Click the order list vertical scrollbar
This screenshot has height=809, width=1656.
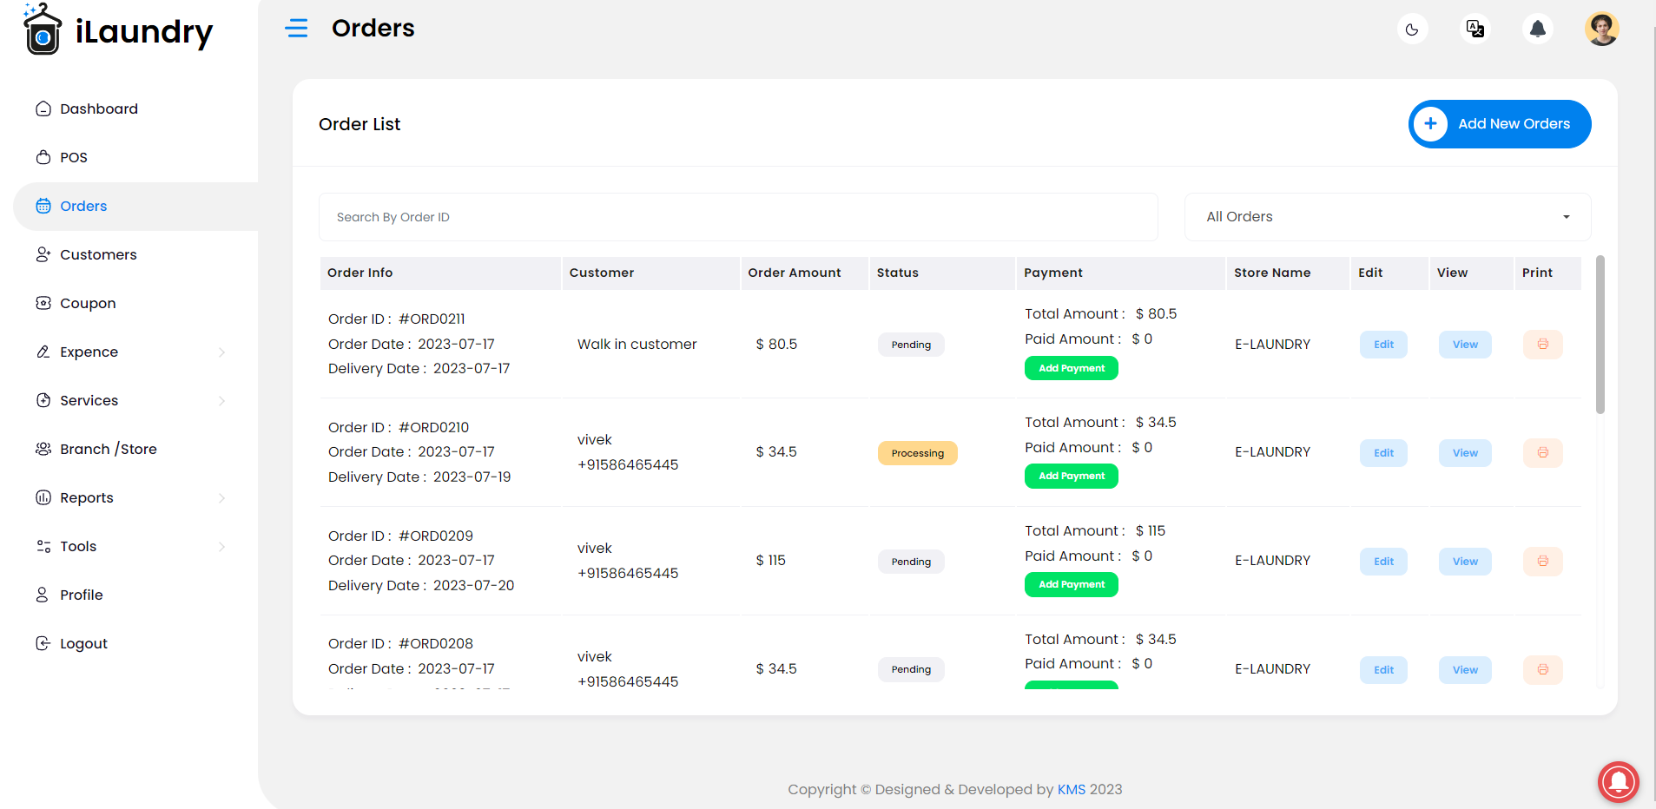coord(1600,334)
